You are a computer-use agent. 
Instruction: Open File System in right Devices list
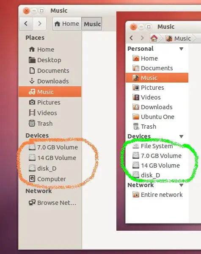point(157,146)
